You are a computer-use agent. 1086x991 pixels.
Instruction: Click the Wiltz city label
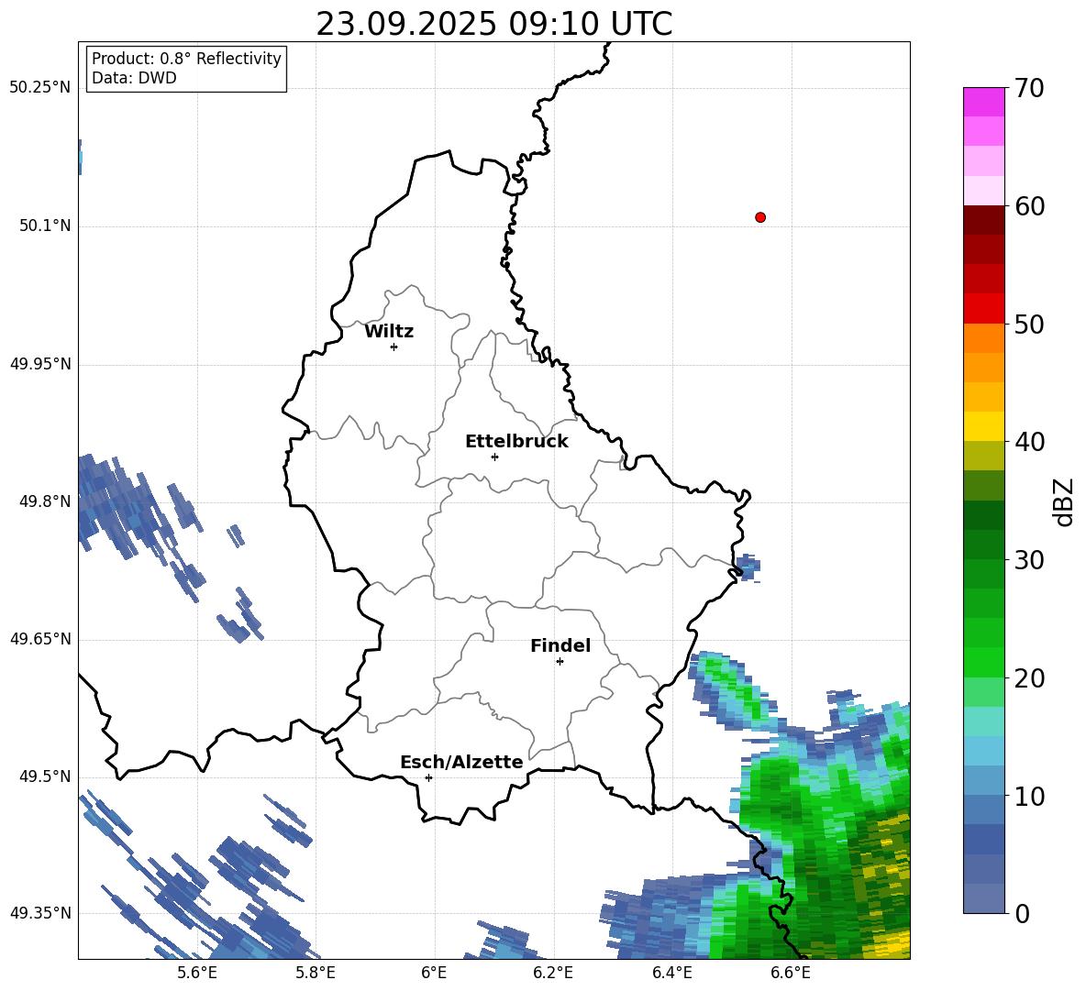tap(389, 332)
